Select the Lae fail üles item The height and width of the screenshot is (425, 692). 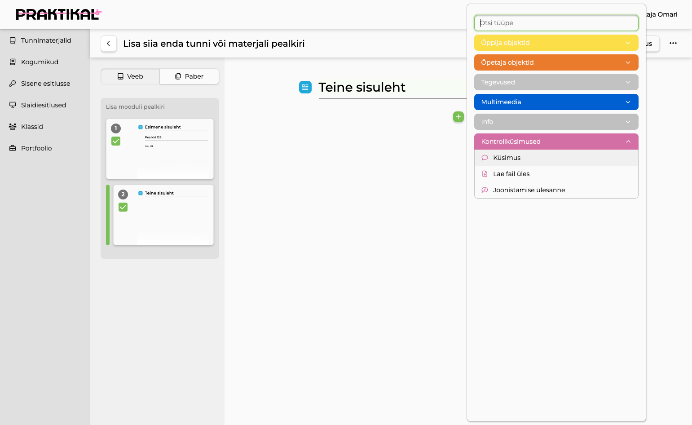tap(556, 174)
